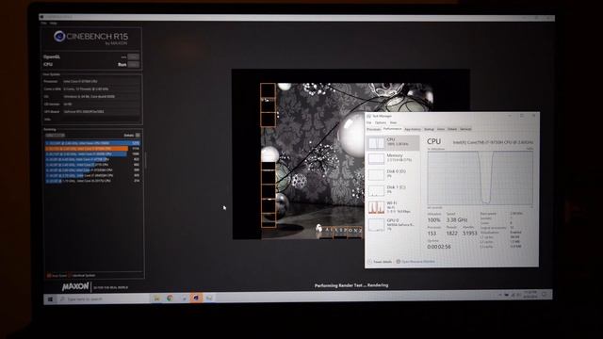Screen dimensions: 603x339
Task: Click the Processor row in Your System
Action: tap(91, 82)
